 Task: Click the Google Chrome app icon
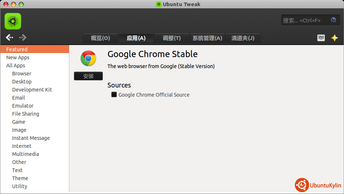click(x=88, y=59)
